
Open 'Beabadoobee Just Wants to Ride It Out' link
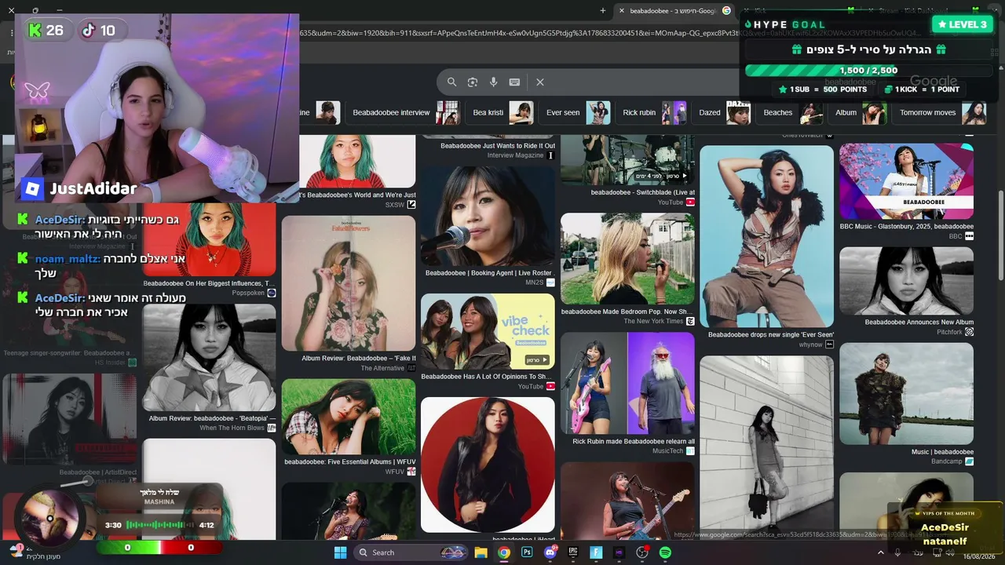(497, 146)
